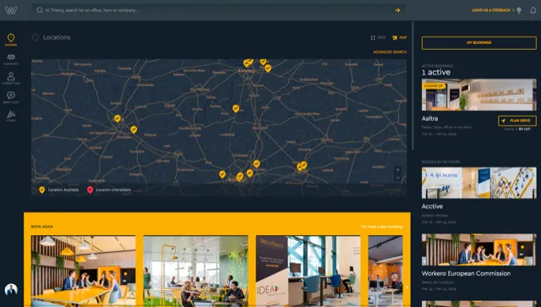Viewport: 541px width, 307px height.
Task: Open Workero European Commission booking photo
Action: (x=479, y=249)
